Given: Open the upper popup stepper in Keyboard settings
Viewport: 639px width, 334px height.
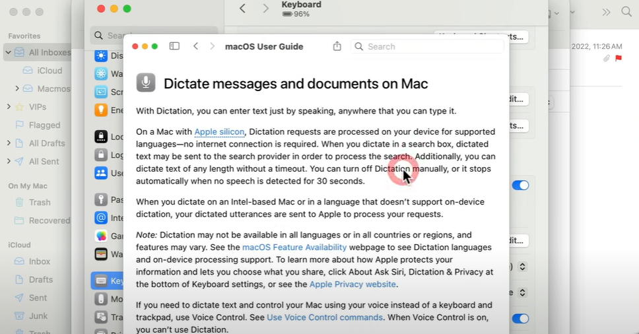Looking at the screenshot, I should coord(522,267).
